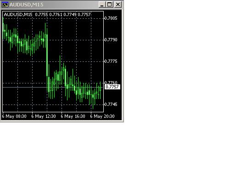This screenshot has width=235, height=176.
Task: Click the OHLC values text in chart header
Action: [63, 15]
